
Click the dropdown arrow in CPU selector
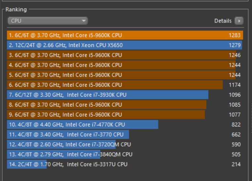point(84,21)
